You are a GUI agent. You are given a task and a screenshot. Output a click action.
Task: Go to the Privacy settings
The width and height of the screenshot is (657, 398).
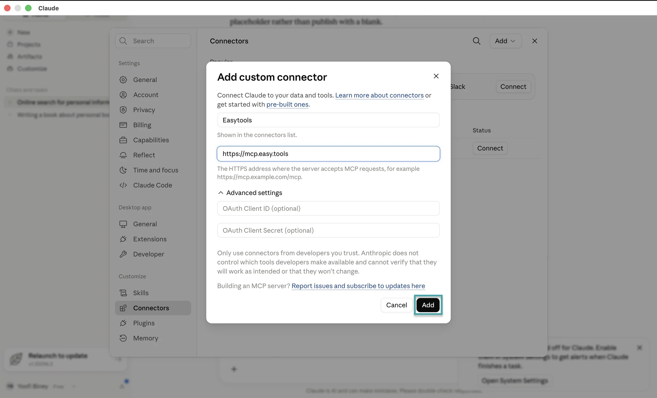coord(153,110)
